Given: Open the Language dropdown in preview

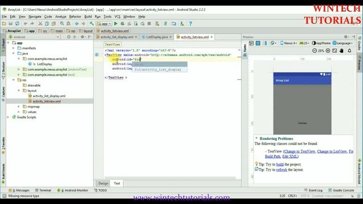Looking at the screenshot, I should (x=343, y=43).
